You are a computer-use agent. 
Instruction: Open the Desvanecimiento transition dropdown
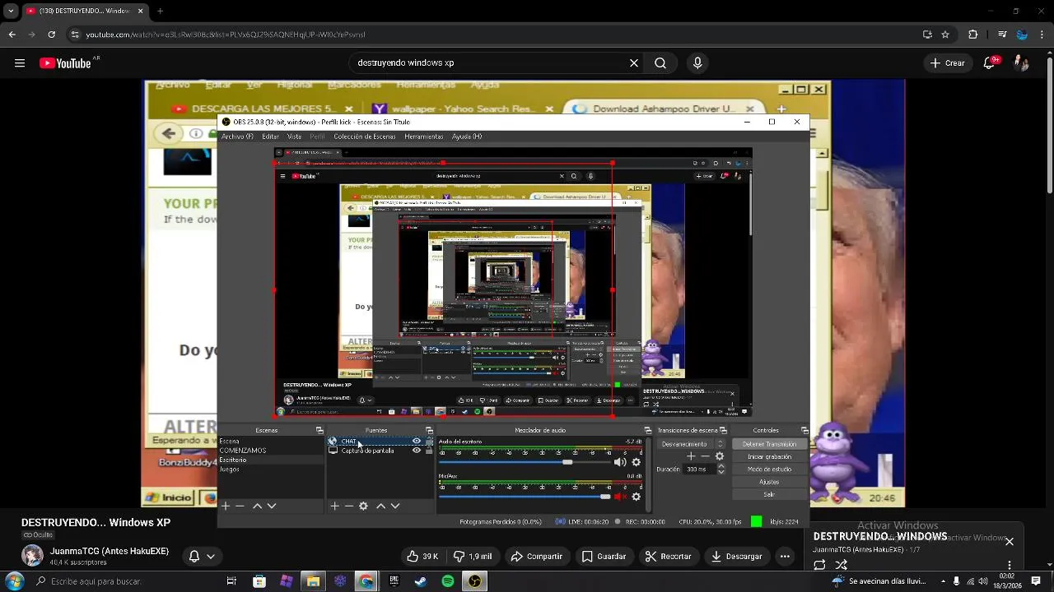coord(692,444)
